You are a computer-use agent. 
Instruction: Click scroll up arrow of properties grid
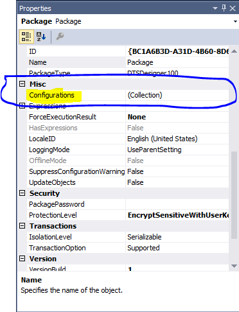click(x=234, y=51)
